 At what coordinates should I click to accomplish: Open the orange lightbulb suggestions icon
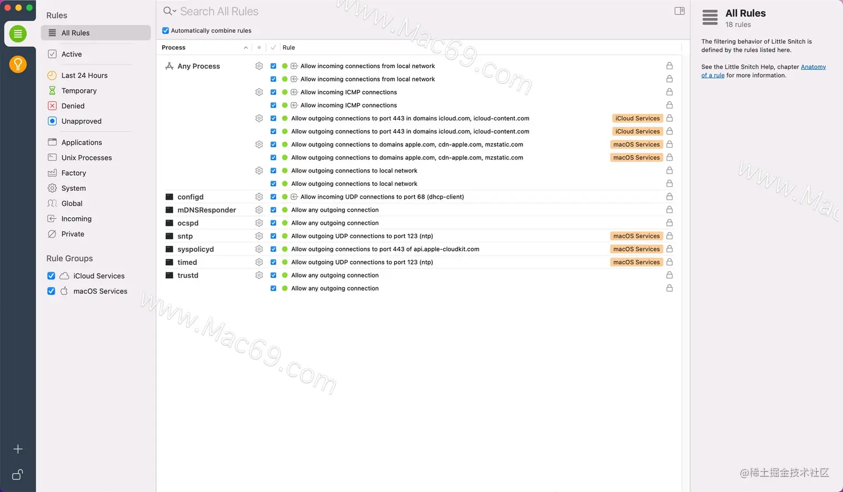(x=18, y=64)
